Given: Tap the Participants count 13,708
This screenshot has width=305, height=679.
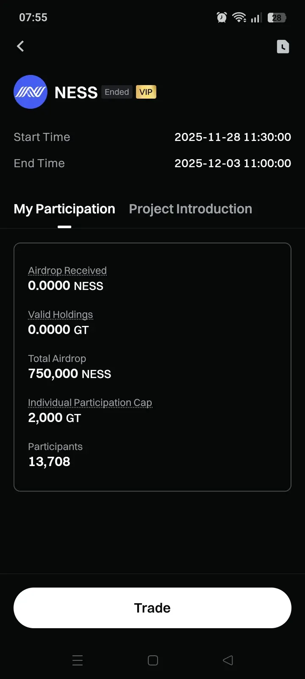Looking at the screenshot, I should tap(49, 461).
